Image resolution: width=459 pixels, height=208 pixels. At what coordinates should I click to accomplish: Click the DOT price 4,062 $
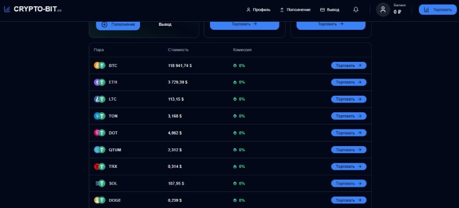[175, 133]
